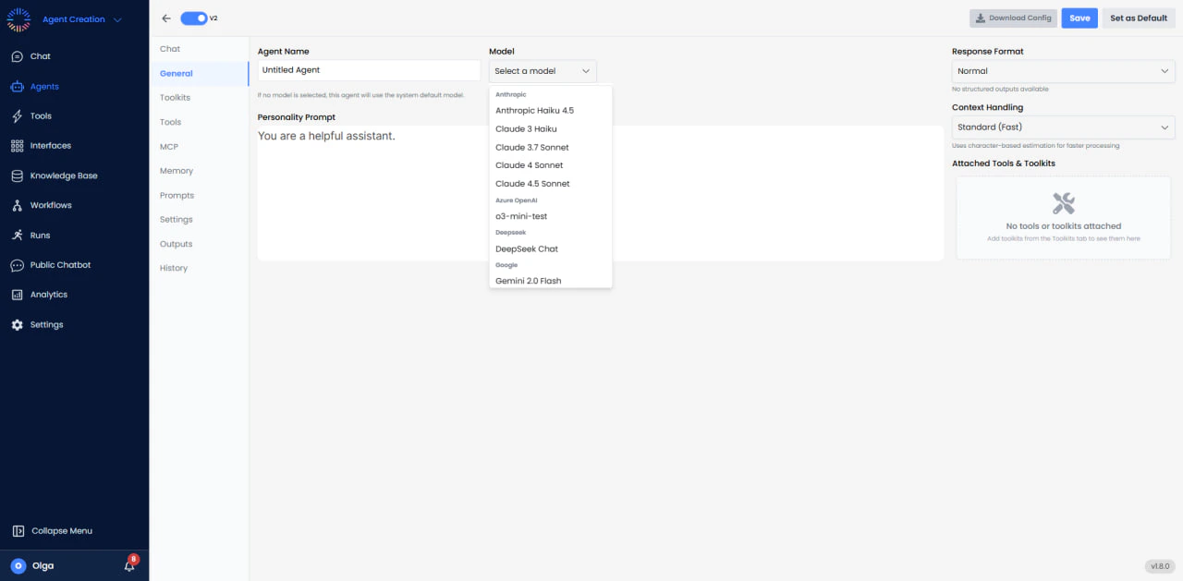Click the notification bell with badge
1183x581 pixels.
coord(129,564)
